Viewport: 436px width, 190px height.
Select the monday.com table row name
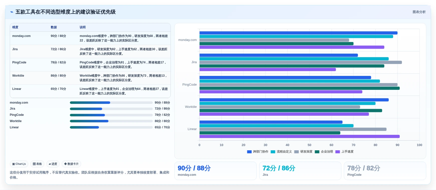[21, 36]
